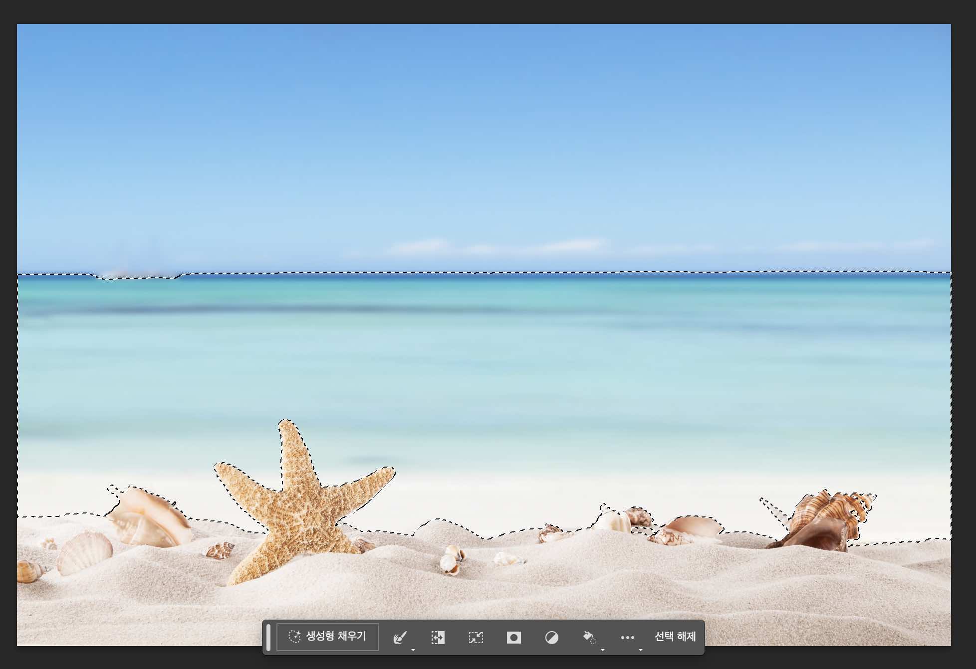Click the taskbar drag handle grip

tap(268, 637)
